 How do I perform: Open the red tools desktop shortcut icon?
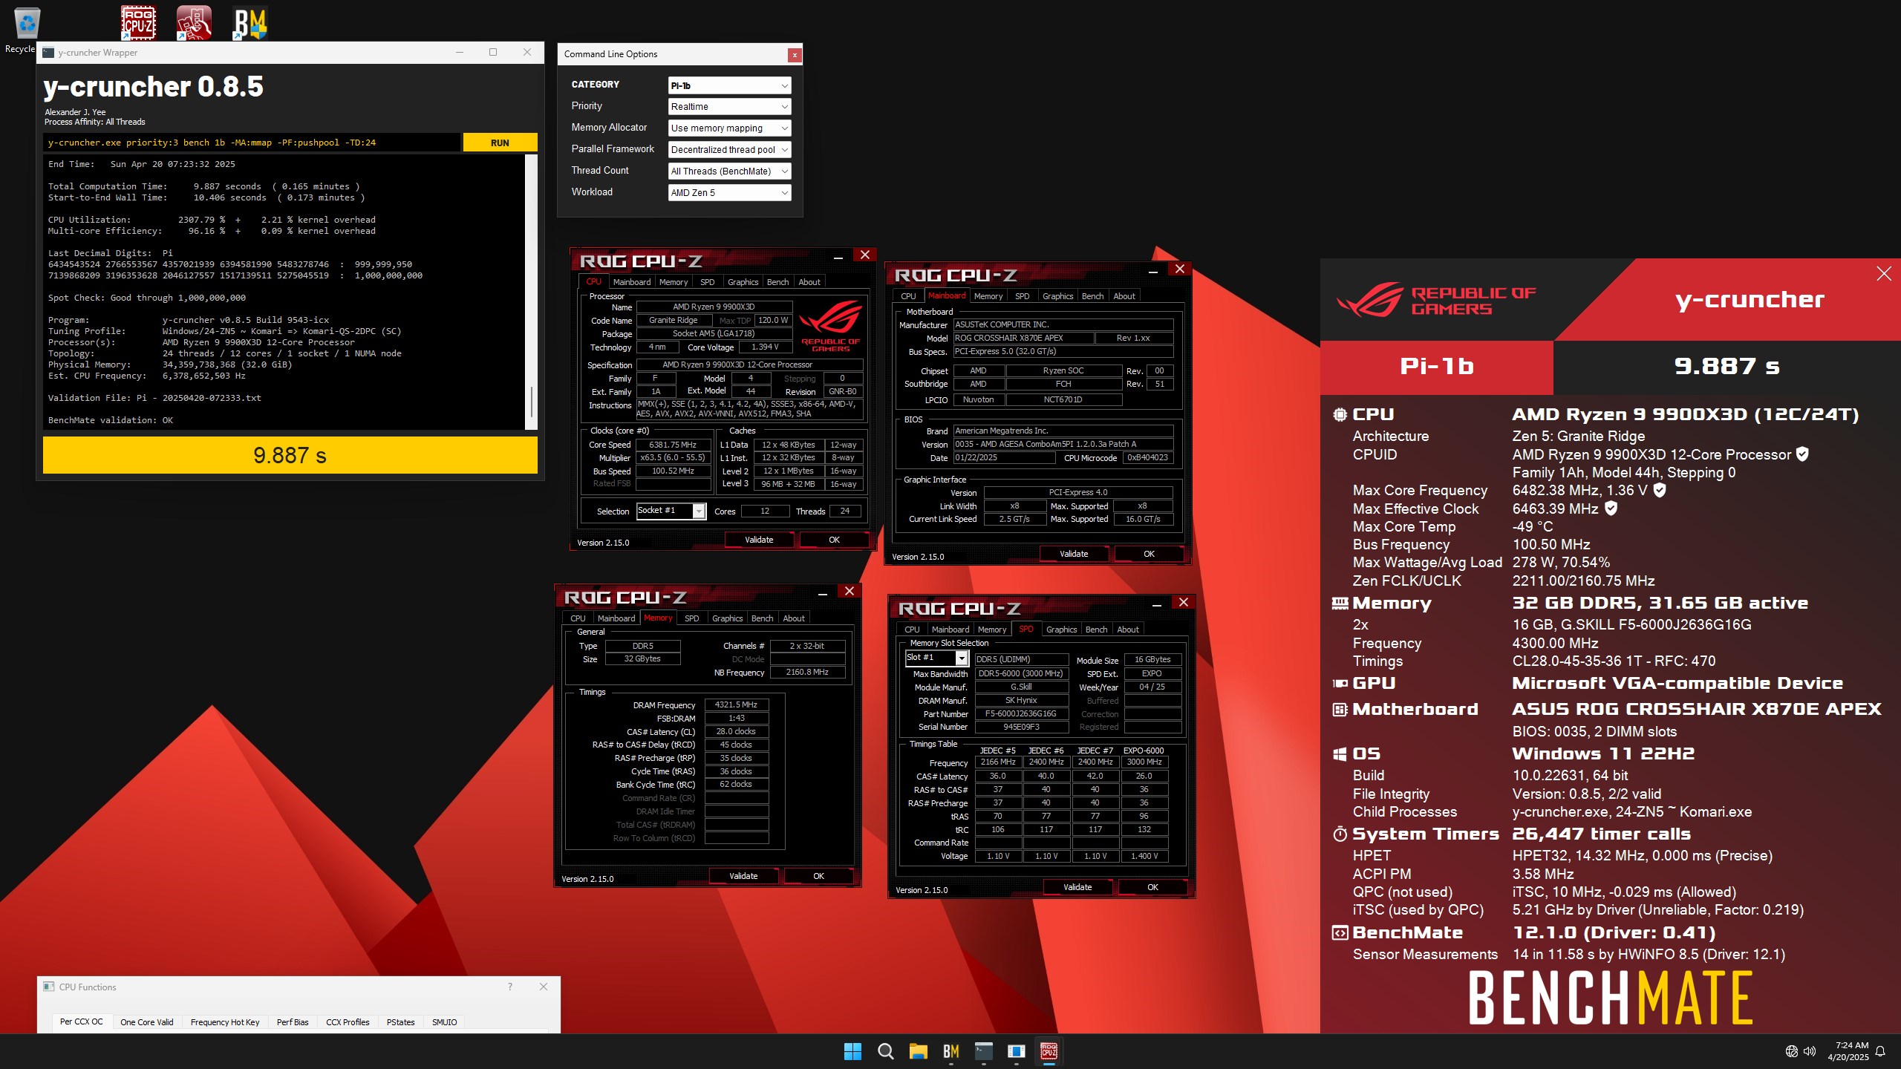pyautogui.click(x=194, y=23)
